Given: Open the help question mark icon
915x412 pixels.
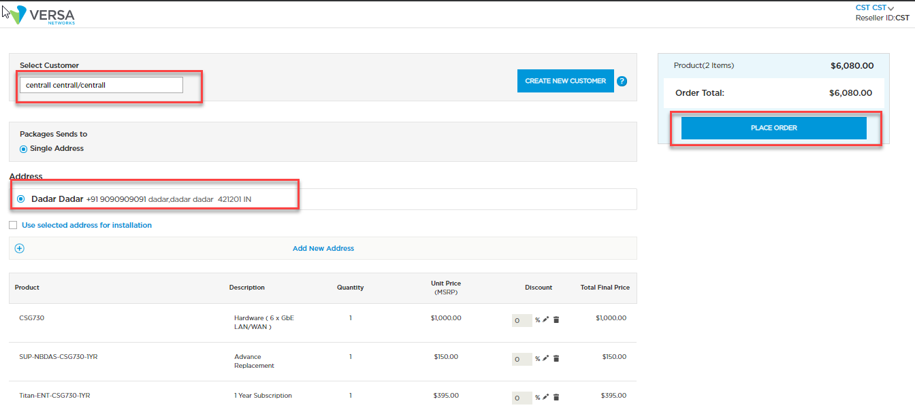Looking at the screenshot, I should [622, 82].
